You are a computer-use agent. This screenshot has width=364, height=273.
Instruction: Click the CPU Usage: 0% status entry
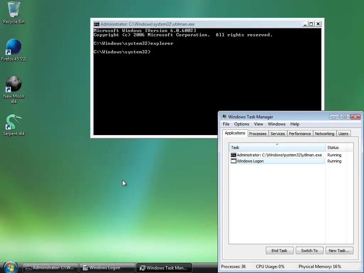click(270, 267)
